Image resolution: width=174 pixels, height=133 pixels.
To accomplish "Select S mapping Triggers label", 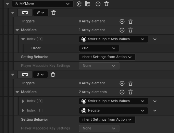I will click(x=28, y=83).
